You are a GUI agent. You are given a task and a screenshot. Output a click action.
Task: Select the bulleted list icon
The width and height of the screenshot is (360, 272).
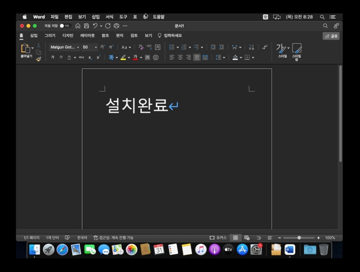coord(171,47)
